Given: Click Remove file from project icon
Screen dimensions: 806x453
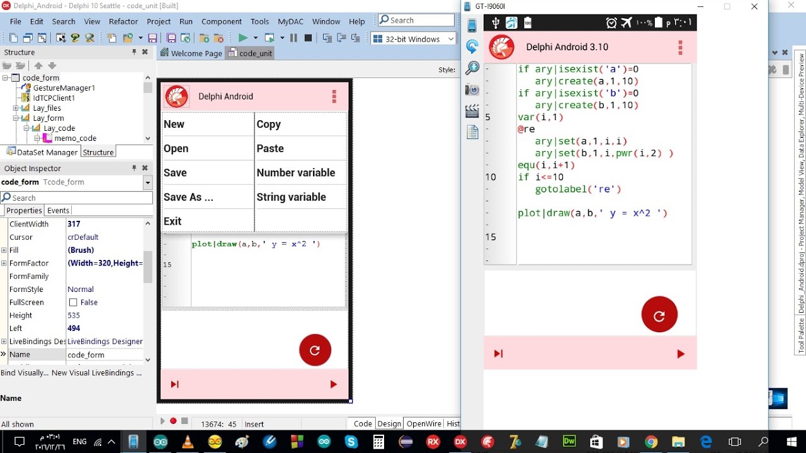Looking at the screenshot, I should click(x=219, y=38).
